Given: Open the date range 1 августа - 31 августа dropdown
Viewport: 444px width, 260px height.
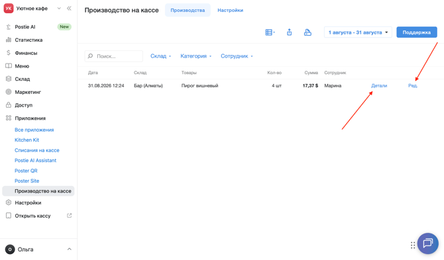Looking at the screenshot, I should tap(358, 32).
